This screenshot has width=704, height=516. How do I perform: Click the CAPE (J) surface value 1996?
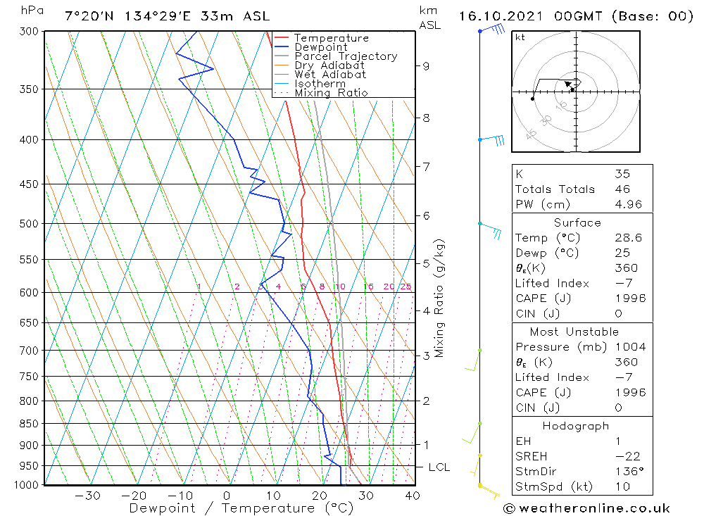click(x=630, y=298)
